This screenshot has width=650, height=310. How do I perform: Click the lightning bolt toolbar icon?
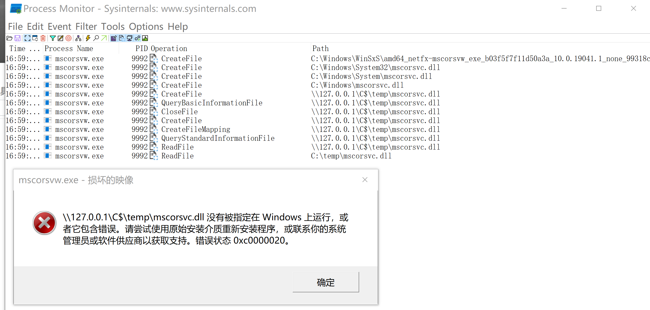tap(88, 38)
